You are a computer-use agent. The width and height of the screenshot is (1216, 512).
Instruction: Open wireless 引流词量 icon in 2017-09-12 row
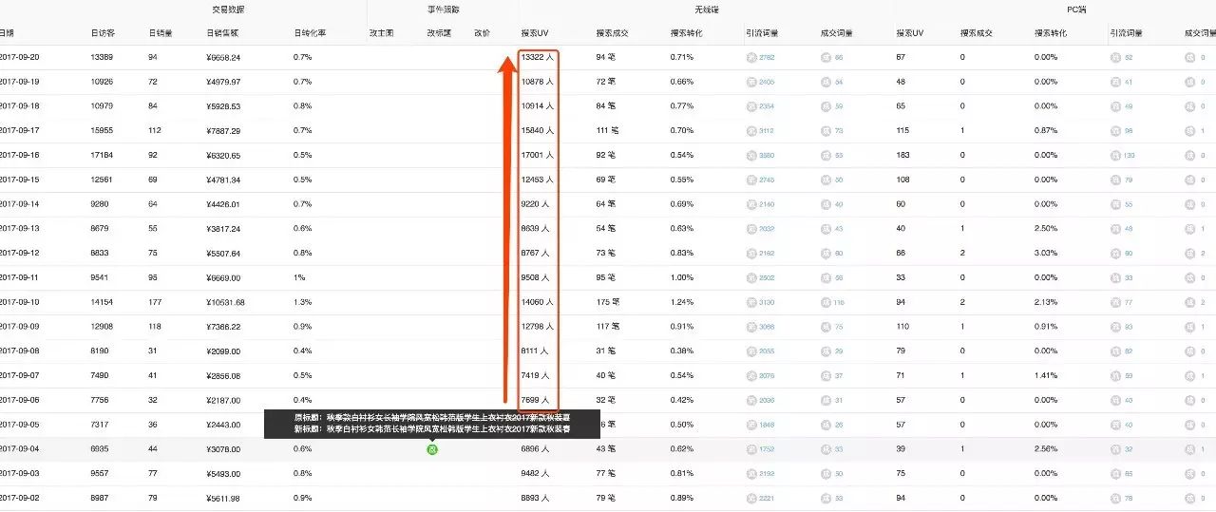[x=751, y=254]
